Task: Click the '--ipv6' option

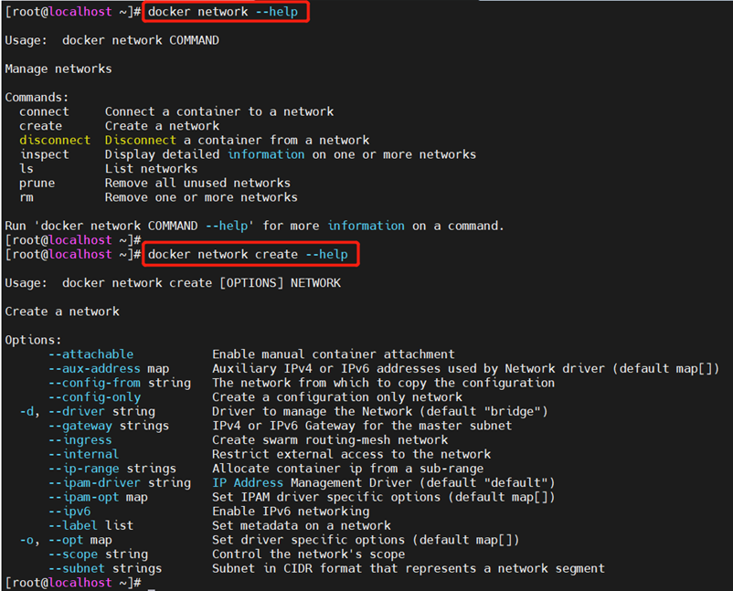Action: point(69,512)
